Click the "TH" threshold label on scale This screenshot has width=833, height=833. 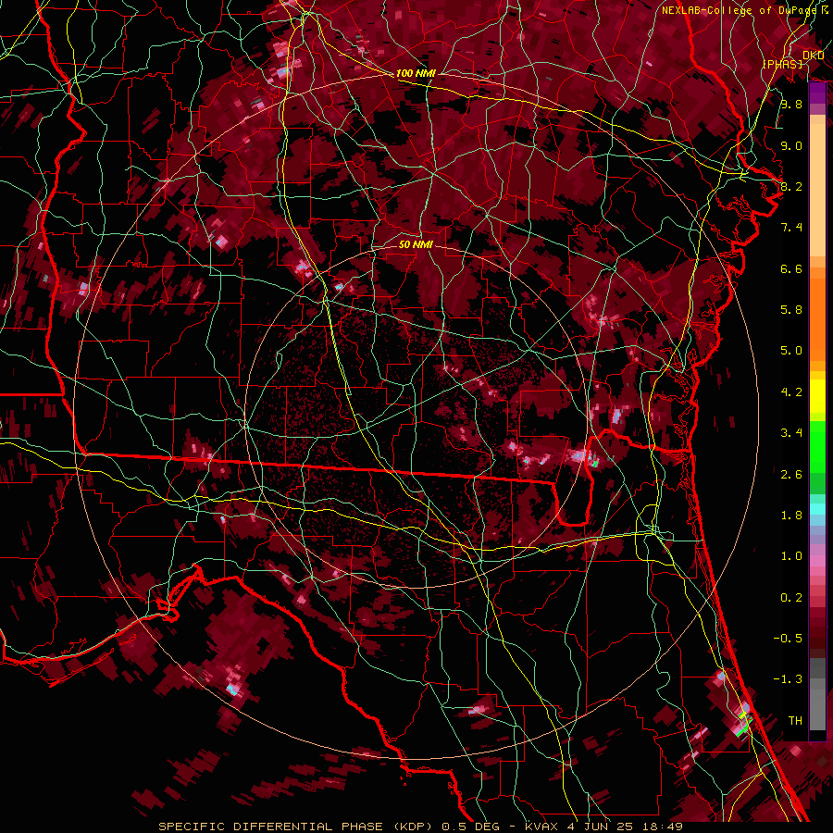[795, 721]
